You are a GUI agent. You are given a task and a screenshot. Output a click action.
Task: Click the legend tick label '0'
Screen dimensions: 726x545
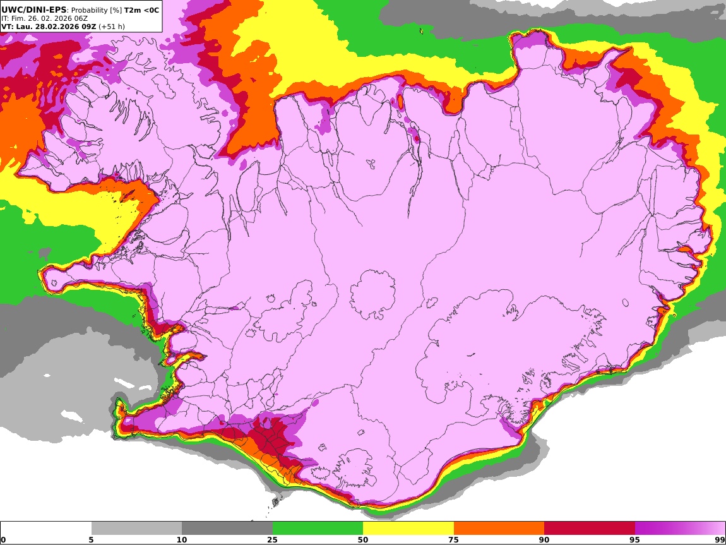click(4, 540)
